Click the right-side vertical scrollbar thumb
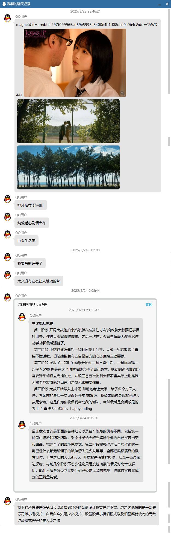171x533 pixels. pyautogui.click(x=169, y=52)
